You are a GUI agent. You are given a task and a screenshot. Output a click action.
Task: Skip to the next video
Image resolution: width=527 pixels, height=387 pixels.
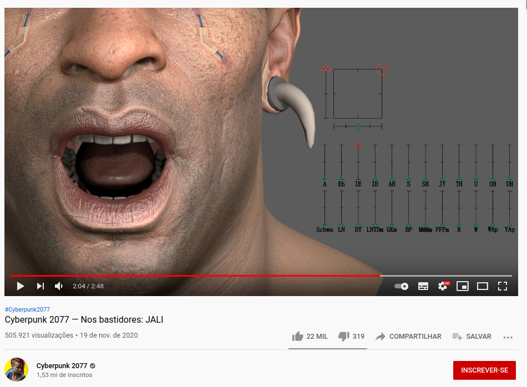[x=40, y=286]
